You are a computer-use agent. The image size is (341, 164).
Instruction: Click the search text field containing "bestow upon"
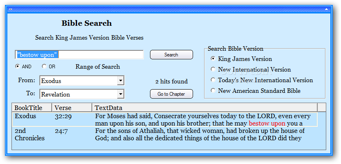tap(80, 55)
